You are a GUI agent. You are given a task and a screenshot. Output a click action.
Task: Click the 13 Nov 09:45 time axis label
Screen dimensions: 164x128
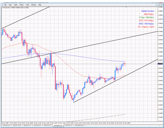point(126,123)
